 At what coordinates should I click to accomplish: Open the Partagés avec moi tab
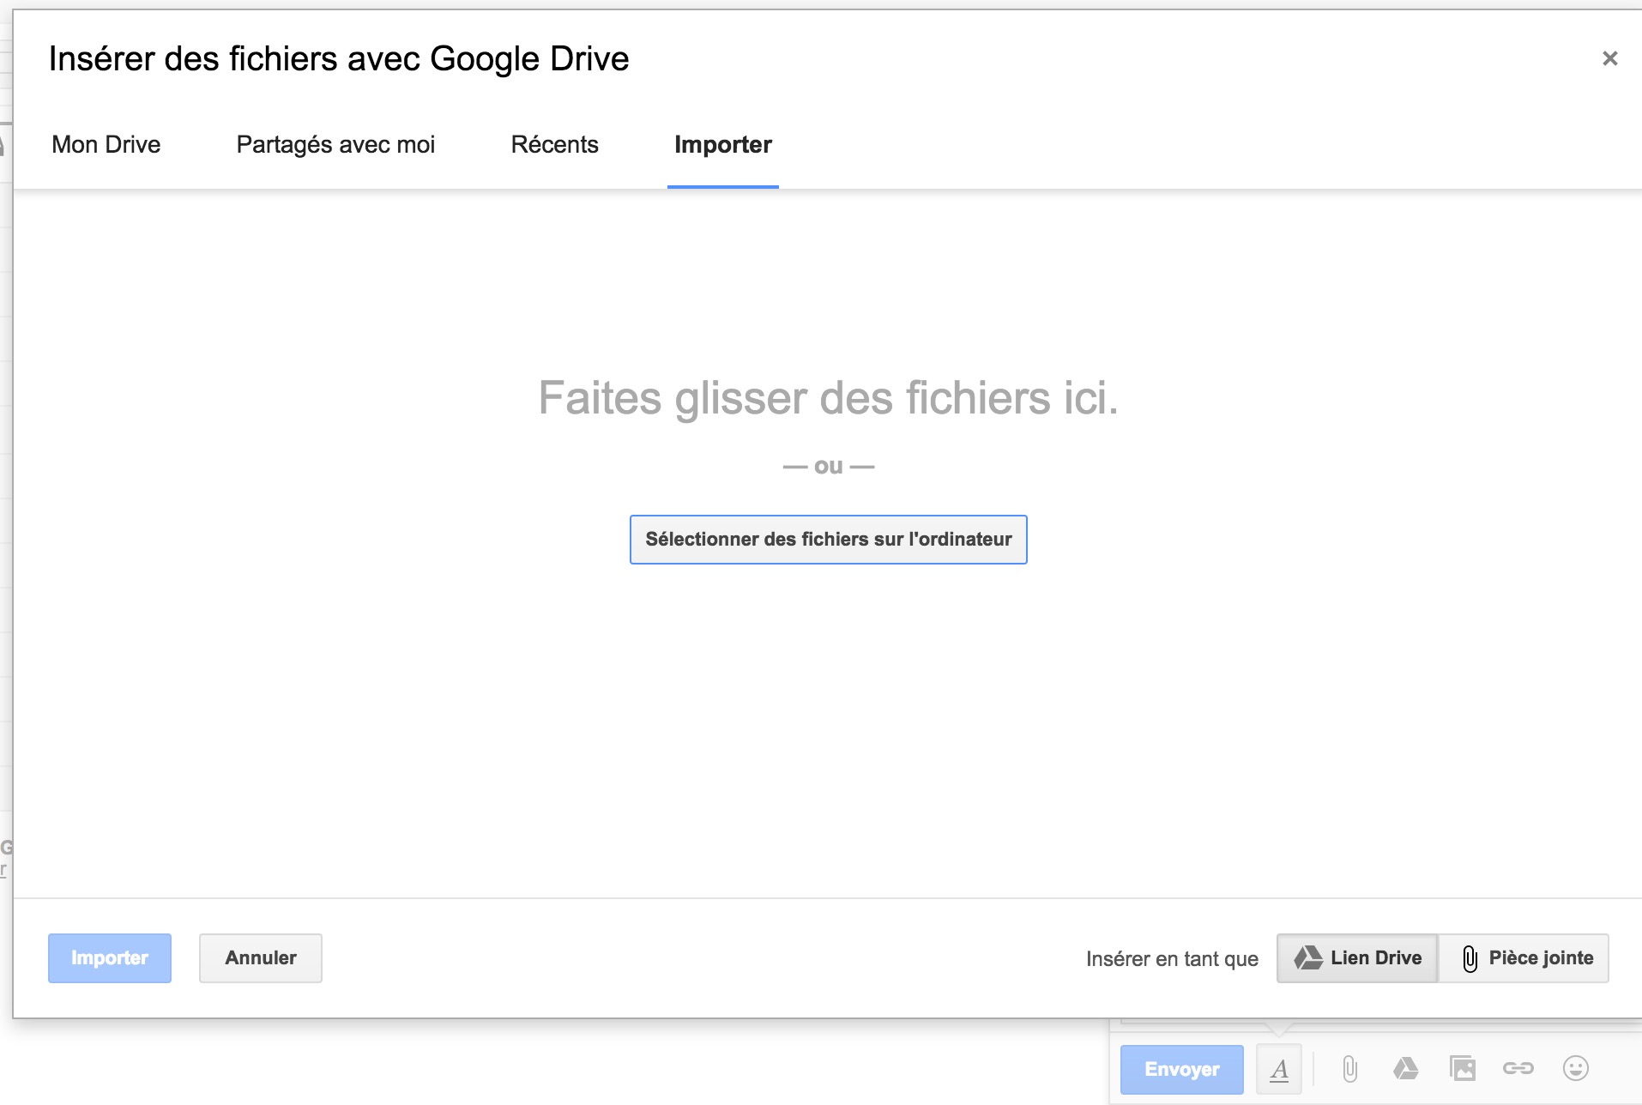[335, 144]
